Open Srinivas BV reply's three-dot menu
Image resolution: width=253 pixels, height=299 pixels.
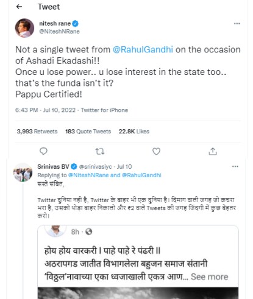click(x=235, y=166)
